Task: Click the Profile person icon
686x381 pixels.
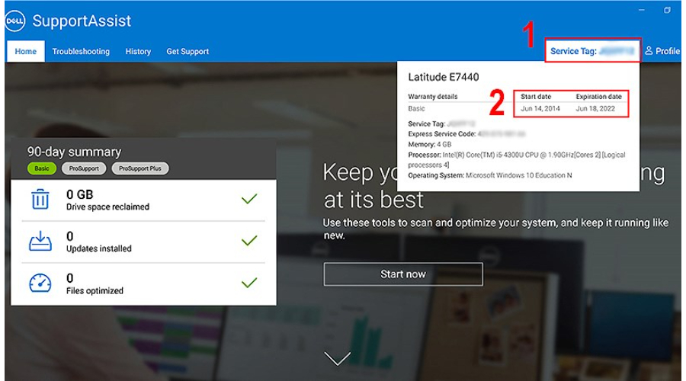Action: [649, 51]
